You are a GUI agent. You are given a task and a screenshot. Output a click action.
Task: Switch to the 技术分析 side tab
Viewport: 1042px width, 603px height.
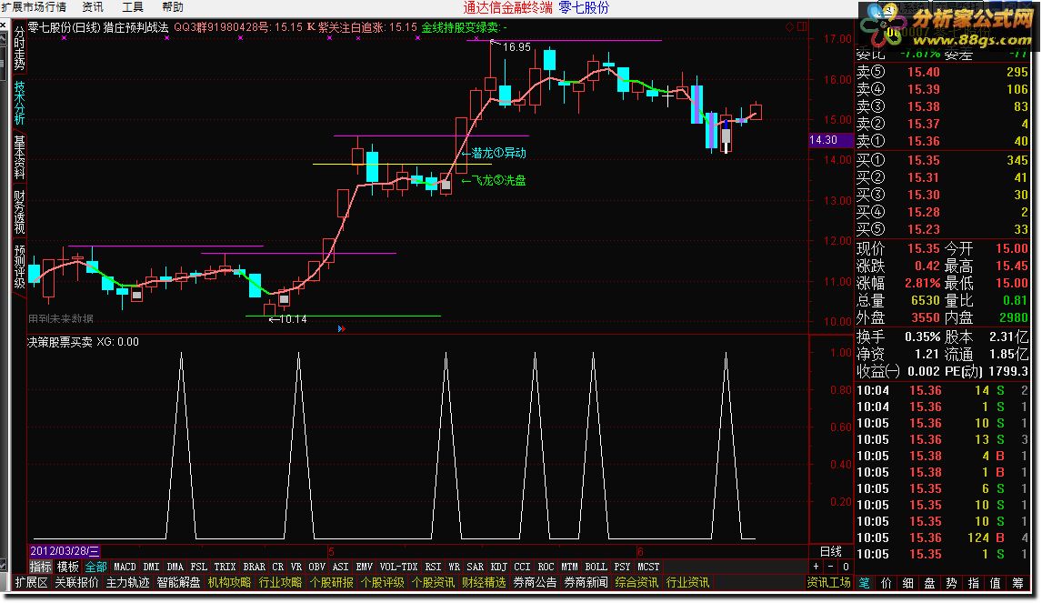pos(19,103)
